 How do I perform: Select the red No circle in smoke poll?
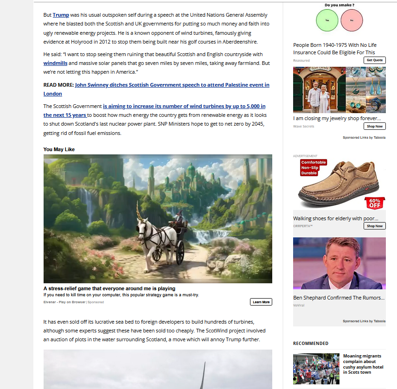[352, 20]
